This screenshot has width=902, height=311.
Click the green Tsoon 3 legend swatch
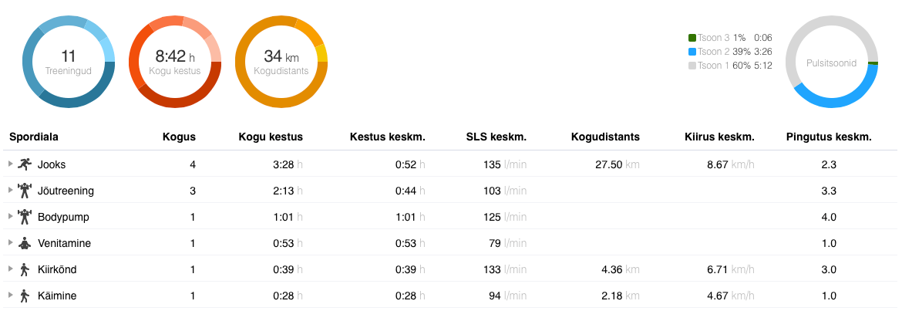692,38
